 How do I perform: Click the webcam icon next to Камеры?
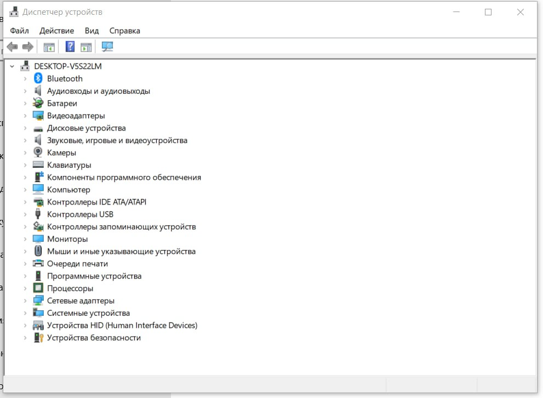[x=38, y=152]
